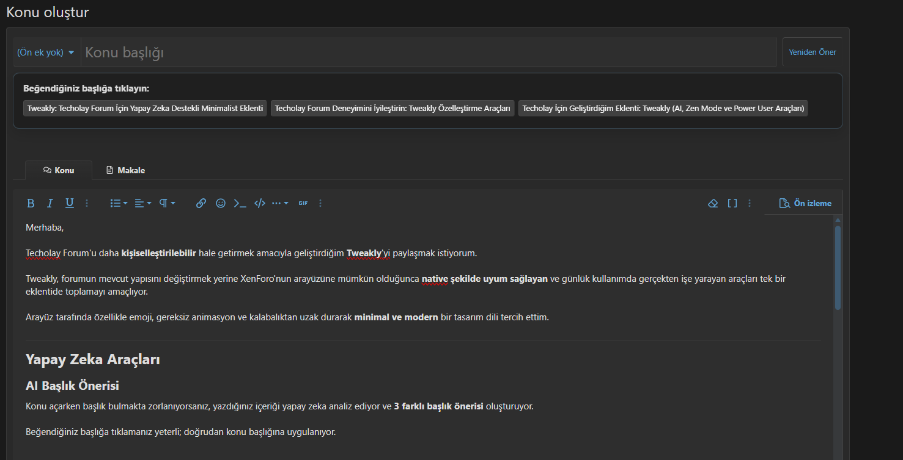Insert a link with the chain icon

point(201,203)
